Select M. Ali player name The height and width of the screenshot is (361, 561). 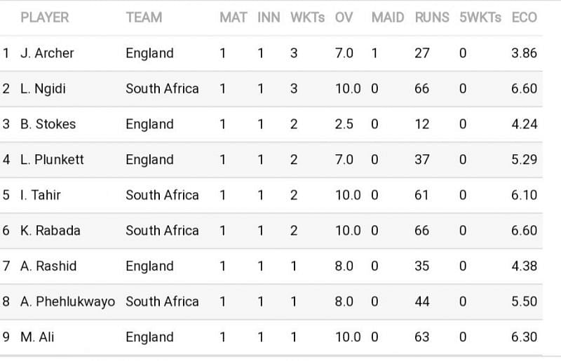(37, 336)
